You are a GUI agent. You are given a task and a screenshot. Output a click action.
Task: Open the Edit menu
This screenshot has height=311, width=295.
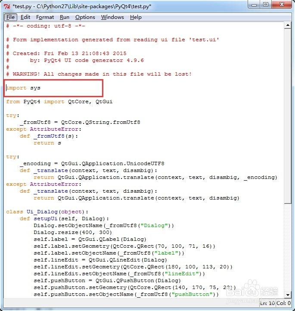pos(25,17)
